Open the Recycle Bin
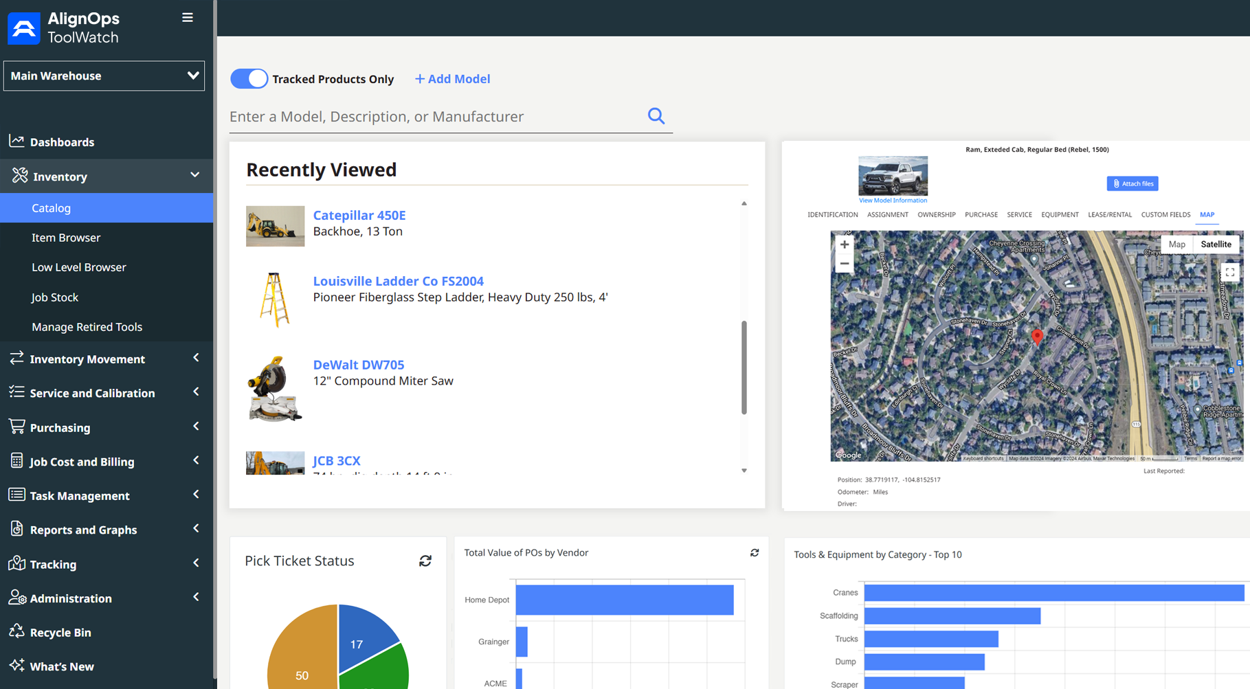The width and height of the screenshot is (1250, 689). point(60,632)
